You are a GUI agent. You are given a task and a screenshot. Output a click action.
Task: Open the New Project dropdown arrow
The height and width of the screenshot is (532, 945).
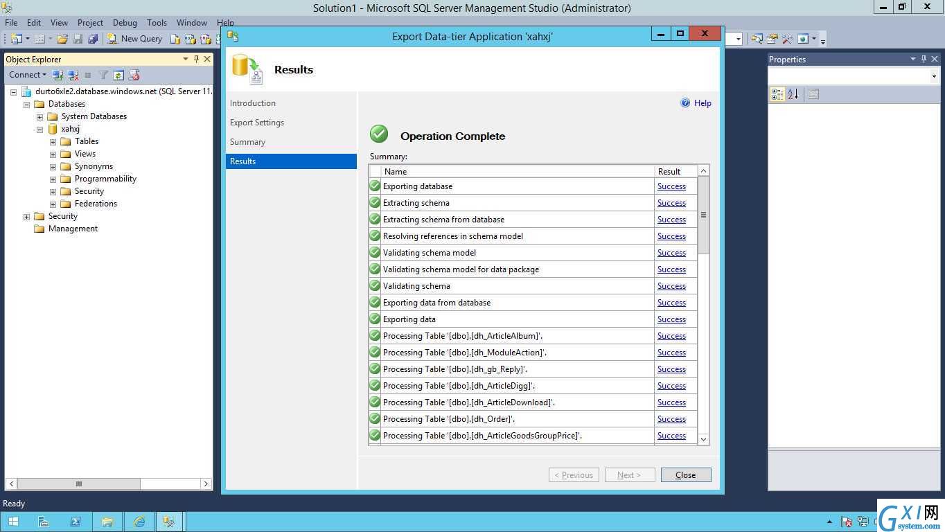pyautogui.click(x=28, y=39)
